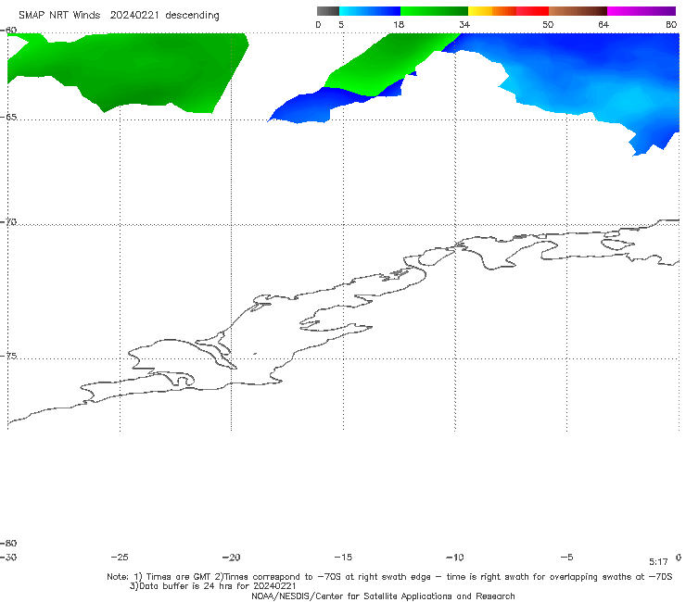Screen dimensions: 686x602
Task: Click the red segment of the color bar
Action: tap(532, 11)
